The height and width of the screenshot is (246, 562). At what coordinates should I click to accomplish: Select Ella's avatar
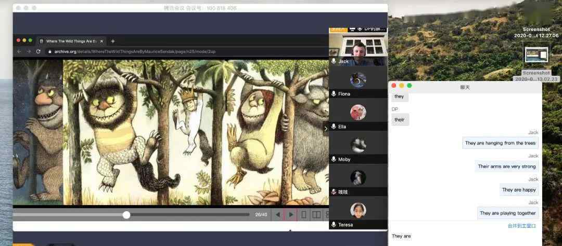[x=358, y=112]
